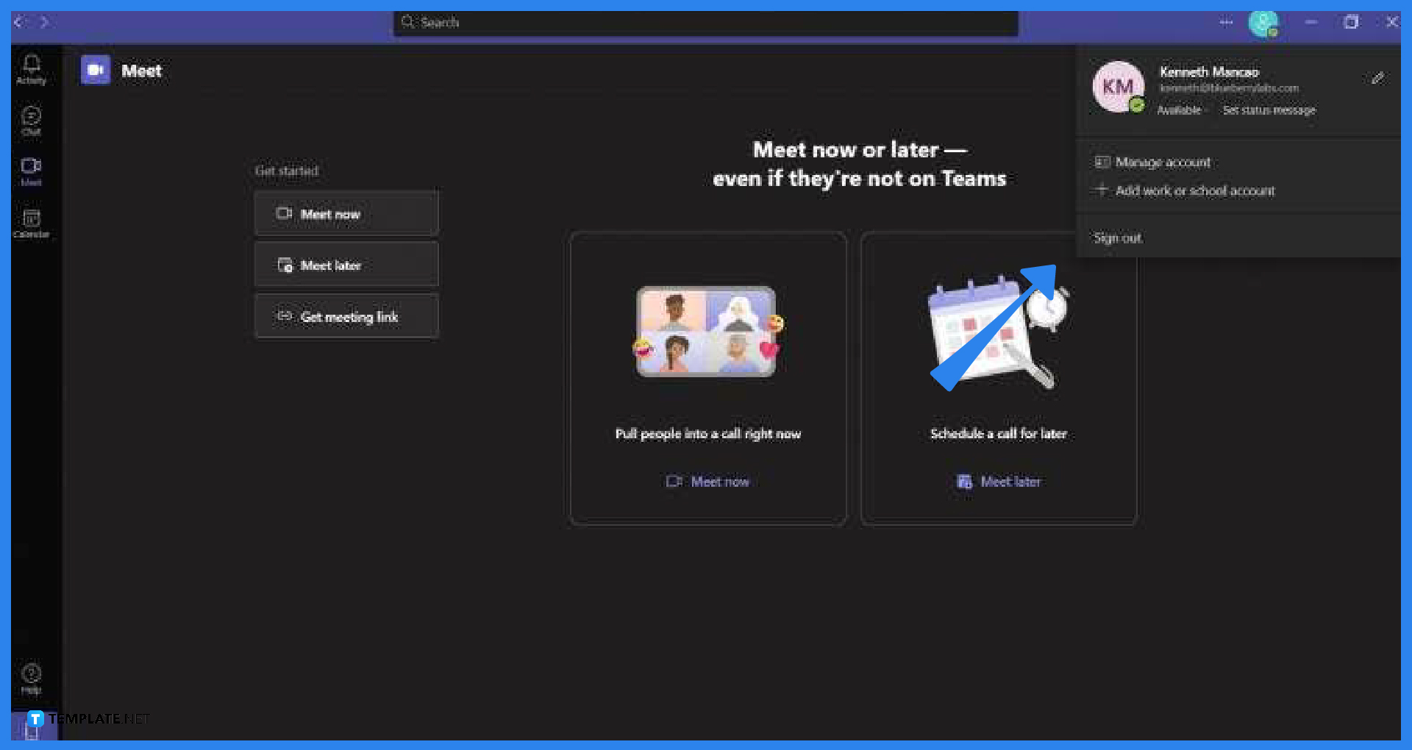Click the Meet later option under Get started

346,265
